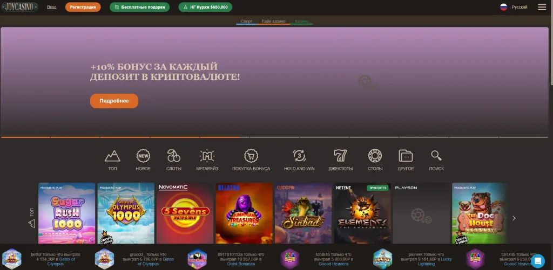Switch to the Лайв казино tab

[x=274, y=22]
